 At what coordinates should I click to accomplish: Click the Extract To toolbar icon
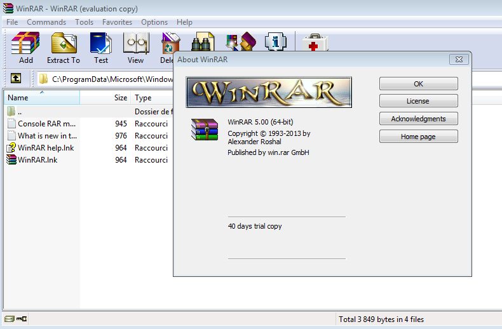click(64, 48)
